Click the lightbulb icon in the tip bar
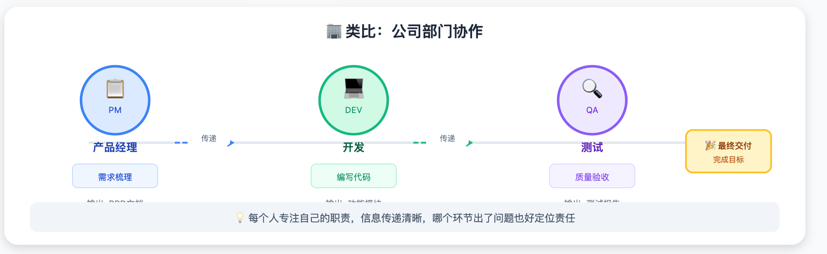Viewport: 827px width, 254px height. (x=240, y=218)
